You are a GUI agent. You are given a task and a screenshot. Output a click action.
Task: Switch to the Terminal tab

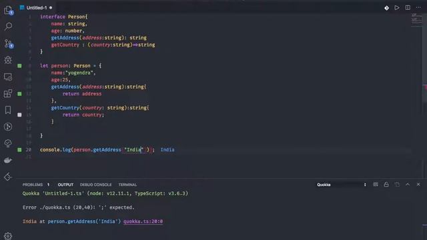(127, 185)
